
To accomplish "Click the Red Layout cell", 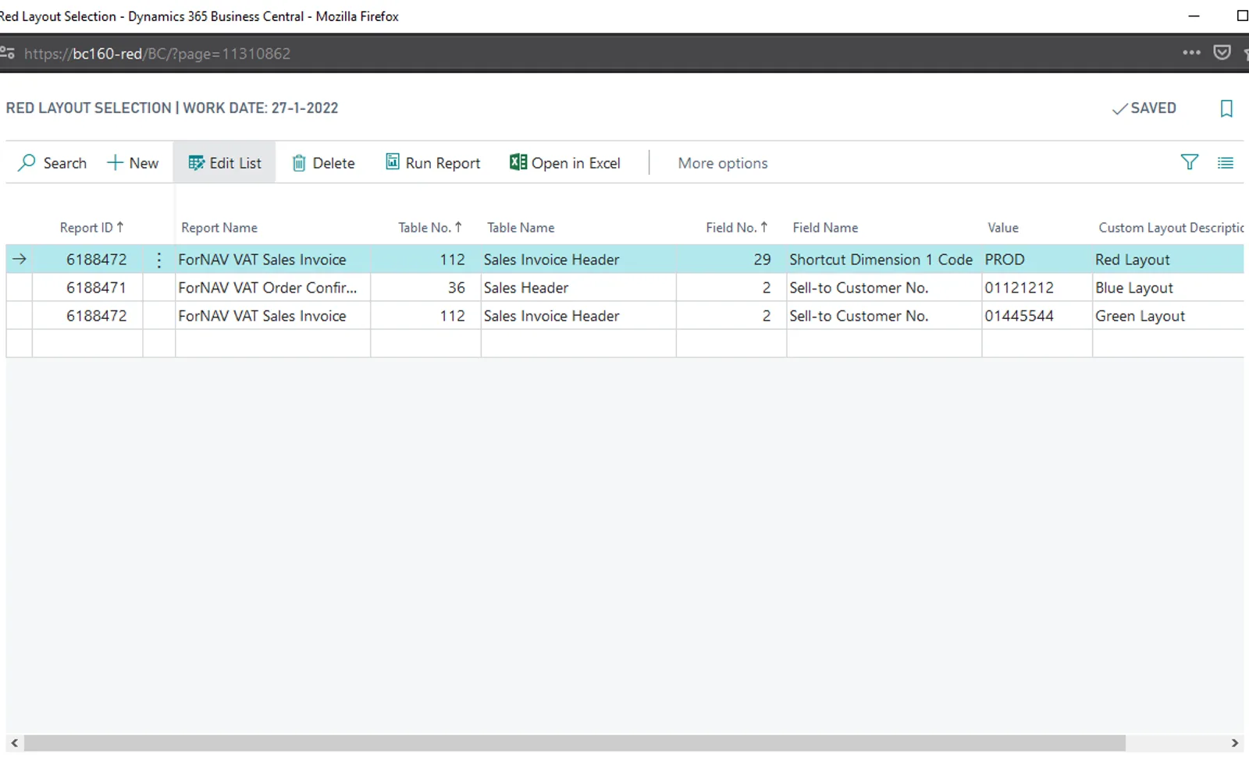I will coord(1168,260).
